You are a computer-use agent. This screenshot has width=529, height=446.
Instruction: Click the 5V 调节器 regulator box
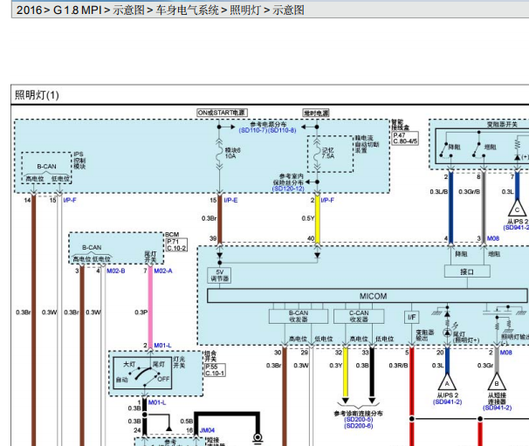[x=219, y=275]
